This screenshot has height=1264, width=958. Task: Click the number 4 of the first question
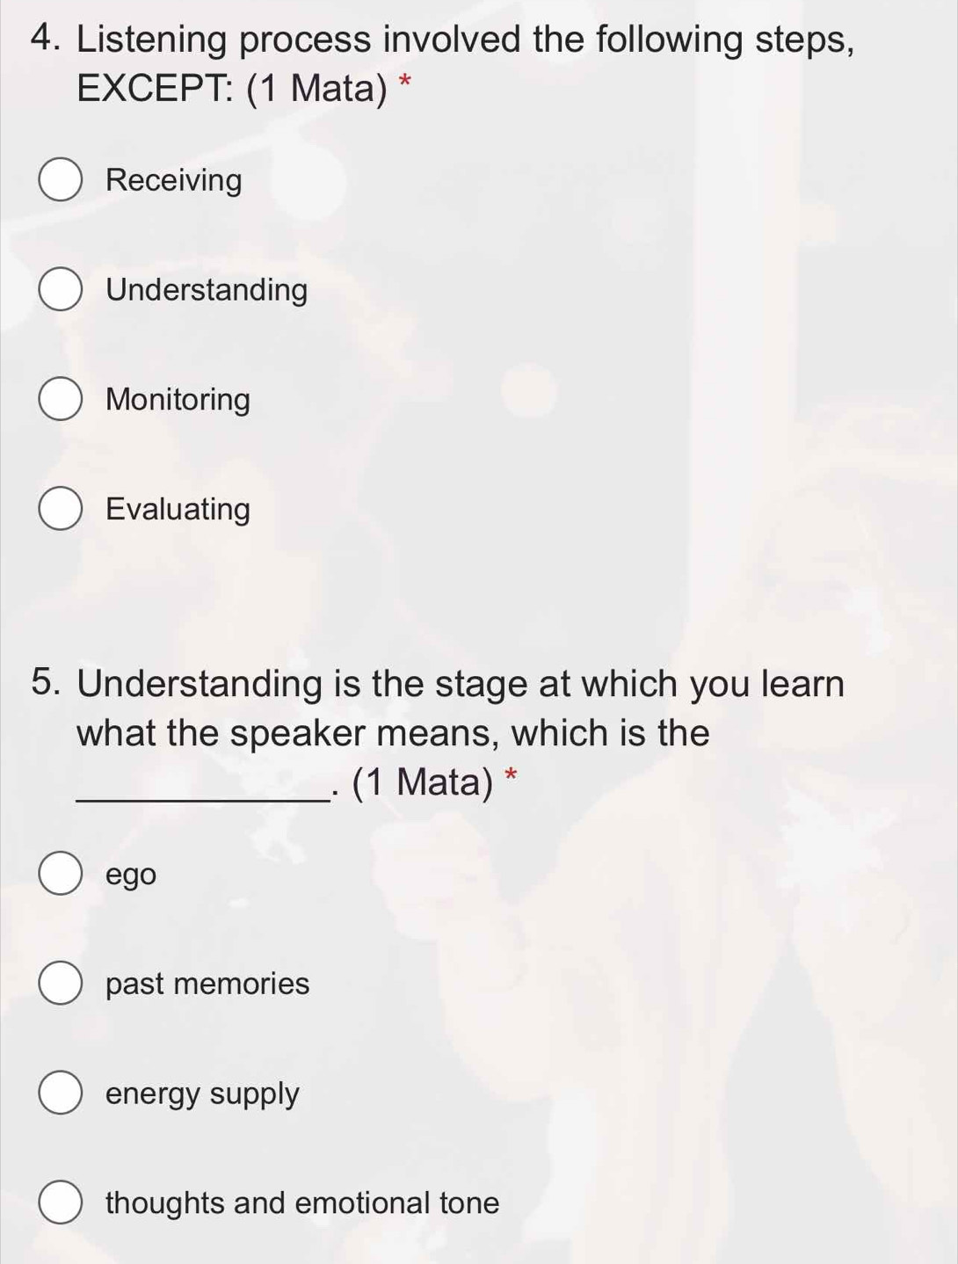pyautogui.click(x=42, y=36)
